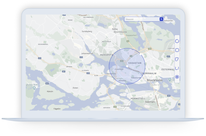
Task: Click the Sundbyberg label on map
Action: [87, 31]
